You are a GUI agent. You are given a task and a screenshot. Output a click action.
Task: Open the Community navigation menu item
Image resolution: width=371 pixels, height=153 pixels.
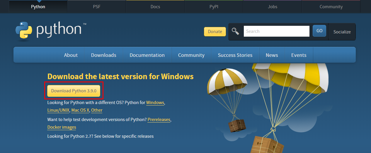(191, 55)
